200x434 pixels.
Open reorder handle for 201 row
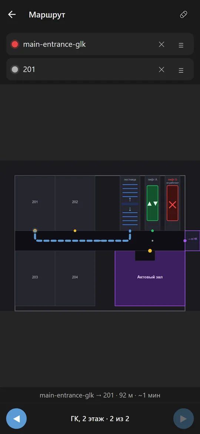click(181, 70)
